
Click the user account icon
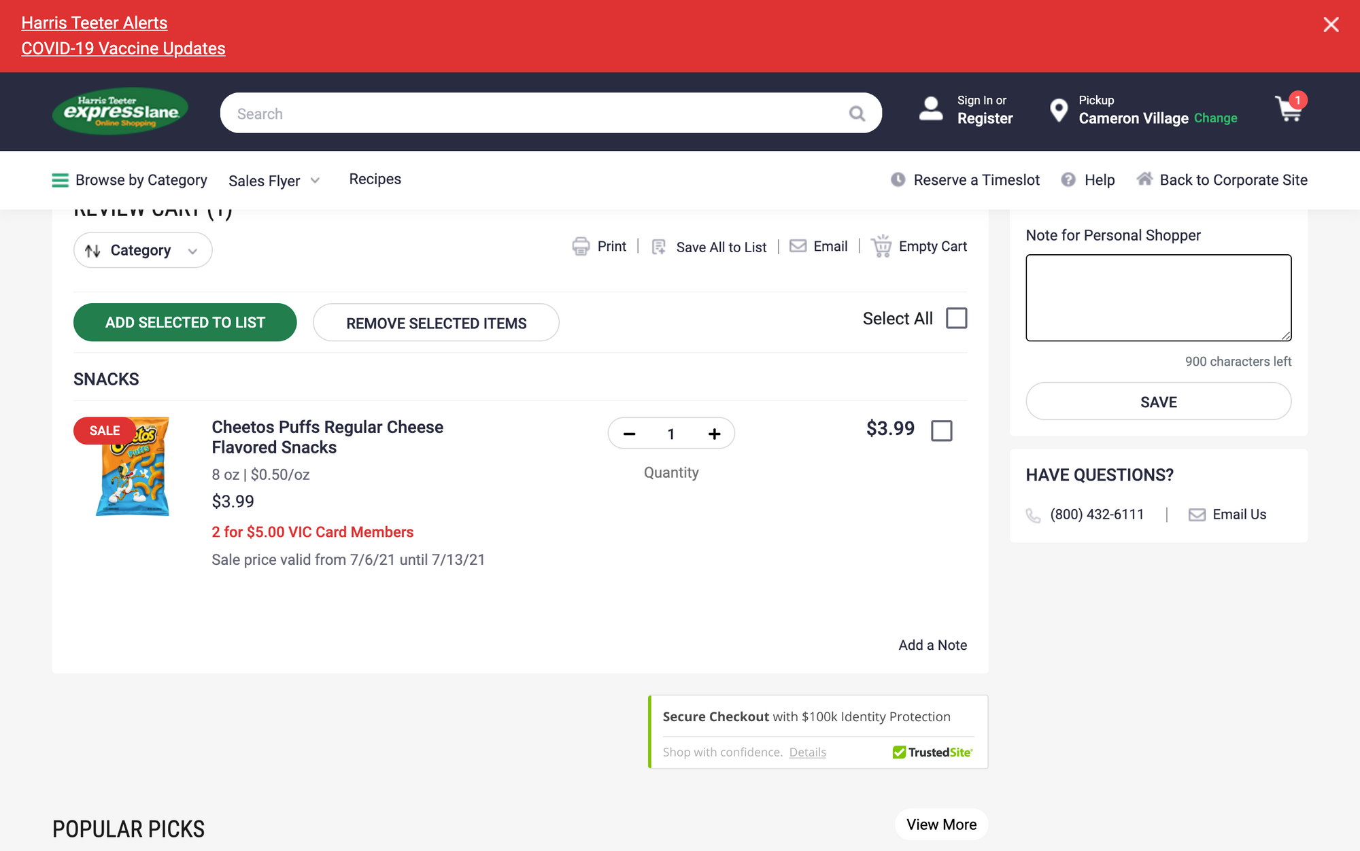[931, 109]
